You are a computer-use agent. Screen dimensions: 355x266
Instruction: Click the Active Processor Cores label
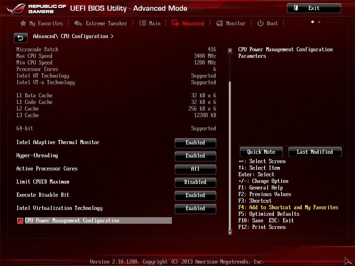click(x=47, y=169)
